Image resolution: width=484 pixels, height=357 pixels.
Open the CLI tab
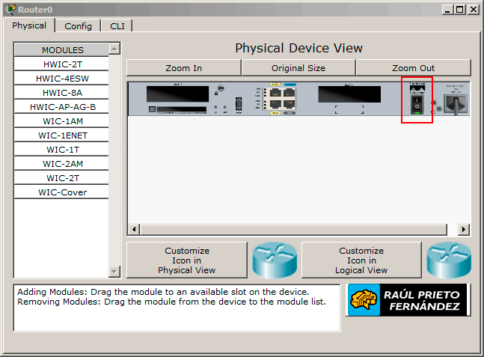coord(117,25)
